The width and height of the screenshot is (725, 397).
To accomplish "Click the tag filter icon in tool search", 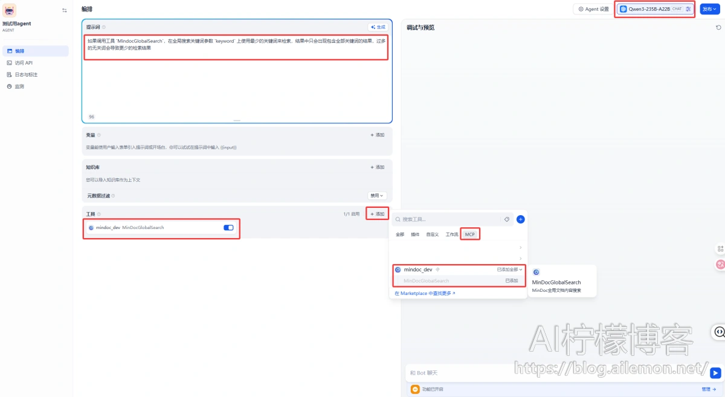I will coord(507,219).
